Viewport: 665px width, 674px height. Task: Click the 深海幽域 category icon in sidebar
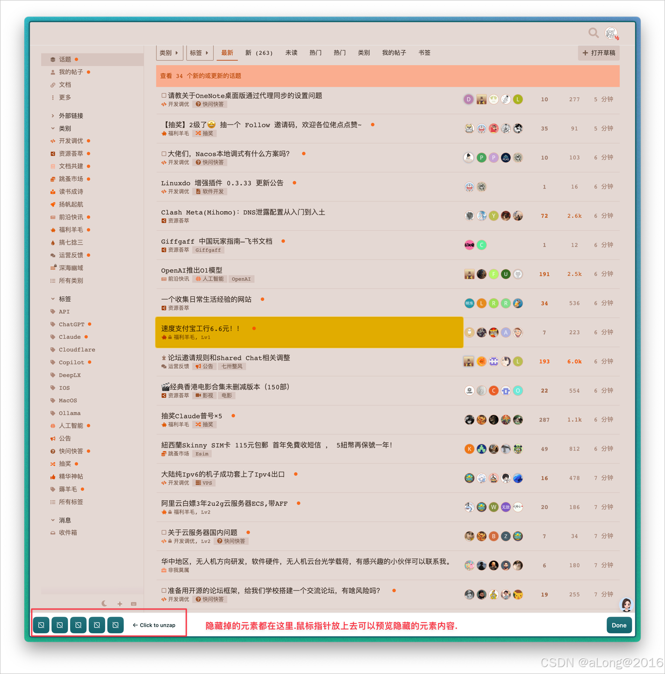tap(53, 268)
